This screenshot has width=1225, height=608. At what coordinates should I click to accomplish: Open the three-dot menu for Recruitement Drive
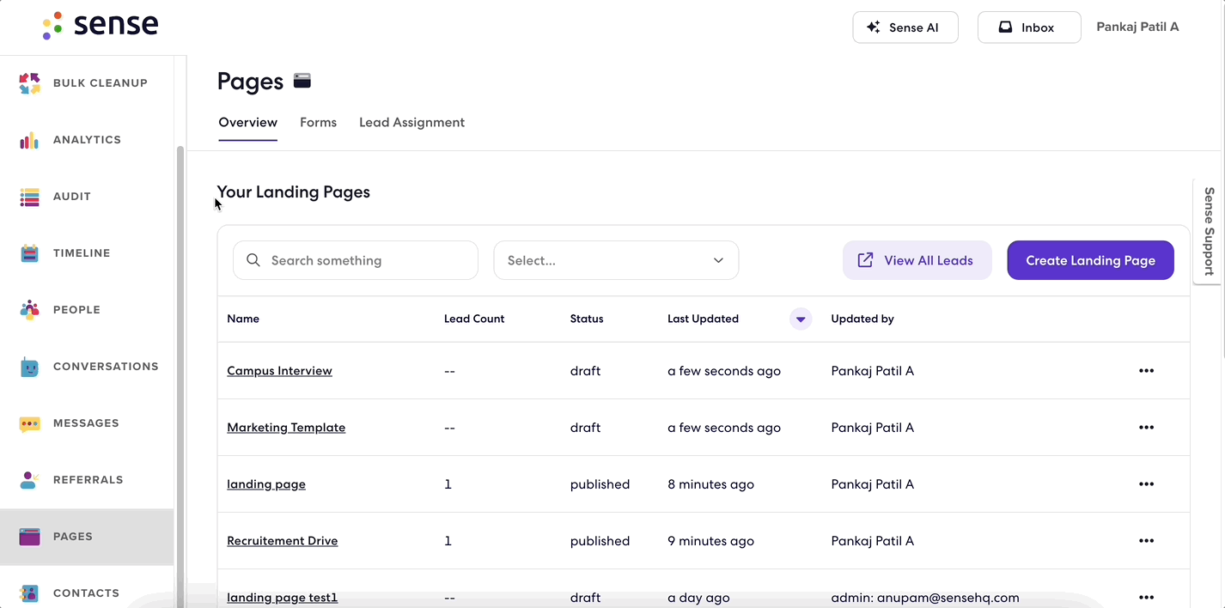1146,541
